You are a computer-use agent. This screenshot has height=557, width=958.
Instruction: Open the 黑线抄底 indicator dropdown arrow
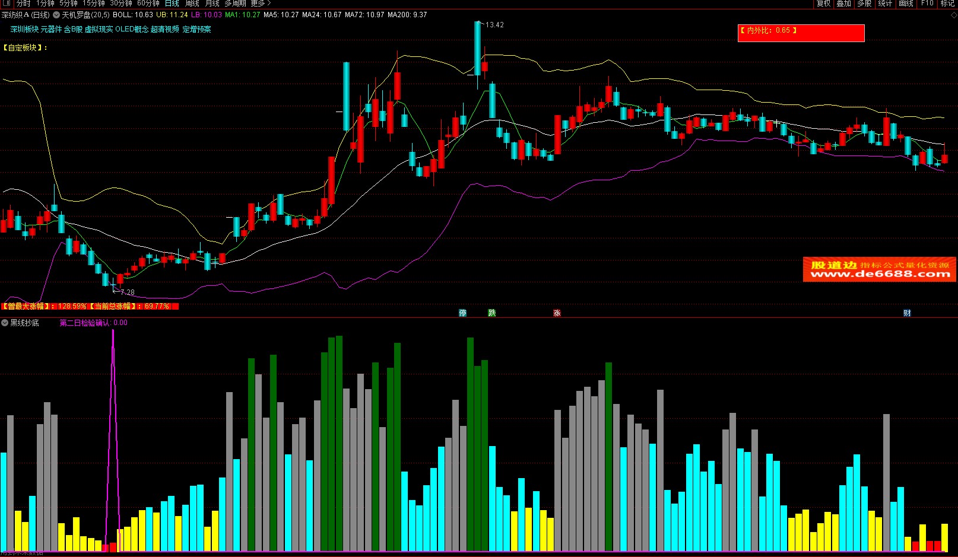[x=5, y=323]
